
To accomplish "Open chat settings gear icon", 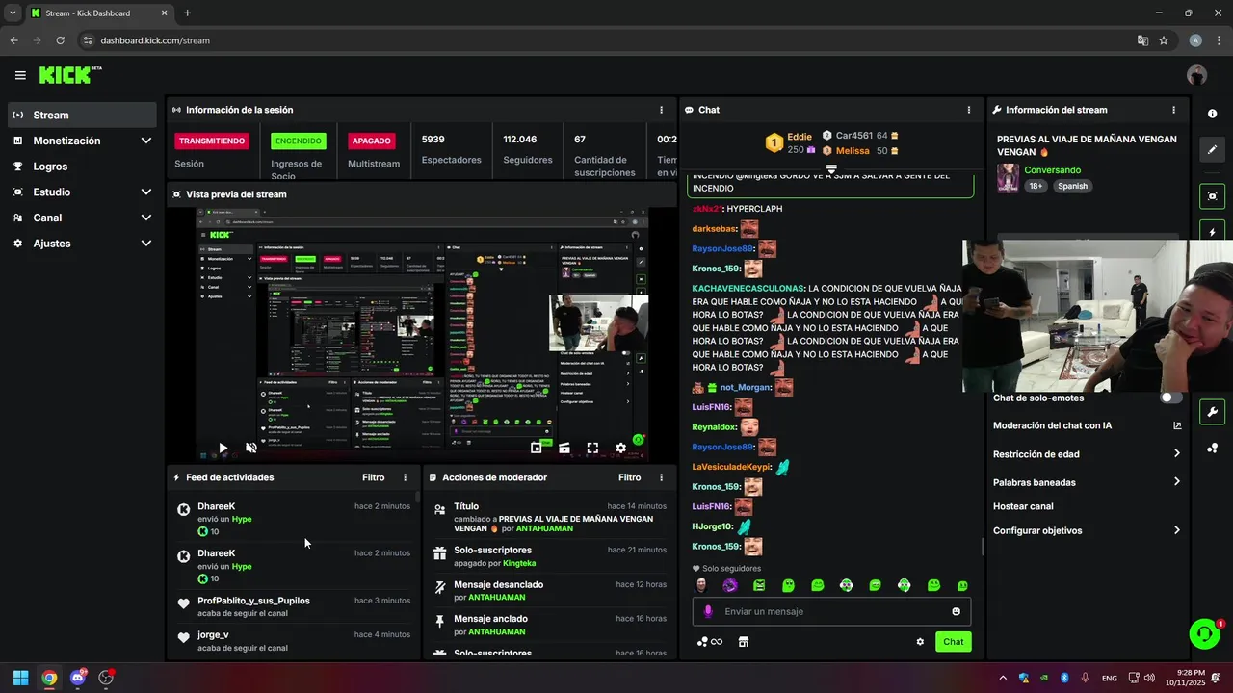I will (x=920, y=642).
